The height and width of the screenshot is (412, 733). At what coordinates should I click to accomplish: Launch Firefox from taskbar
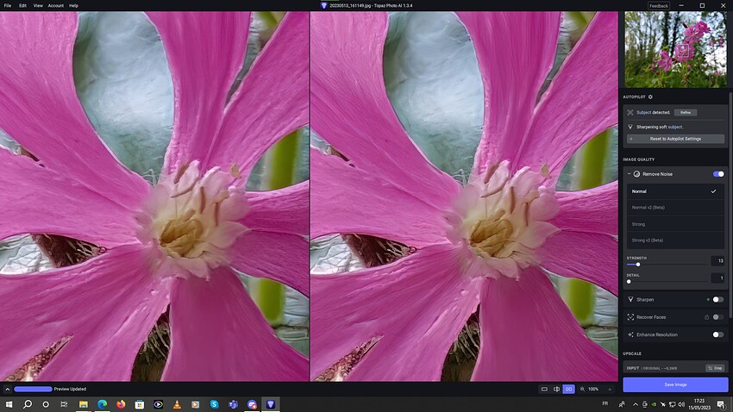coord(121,404)
